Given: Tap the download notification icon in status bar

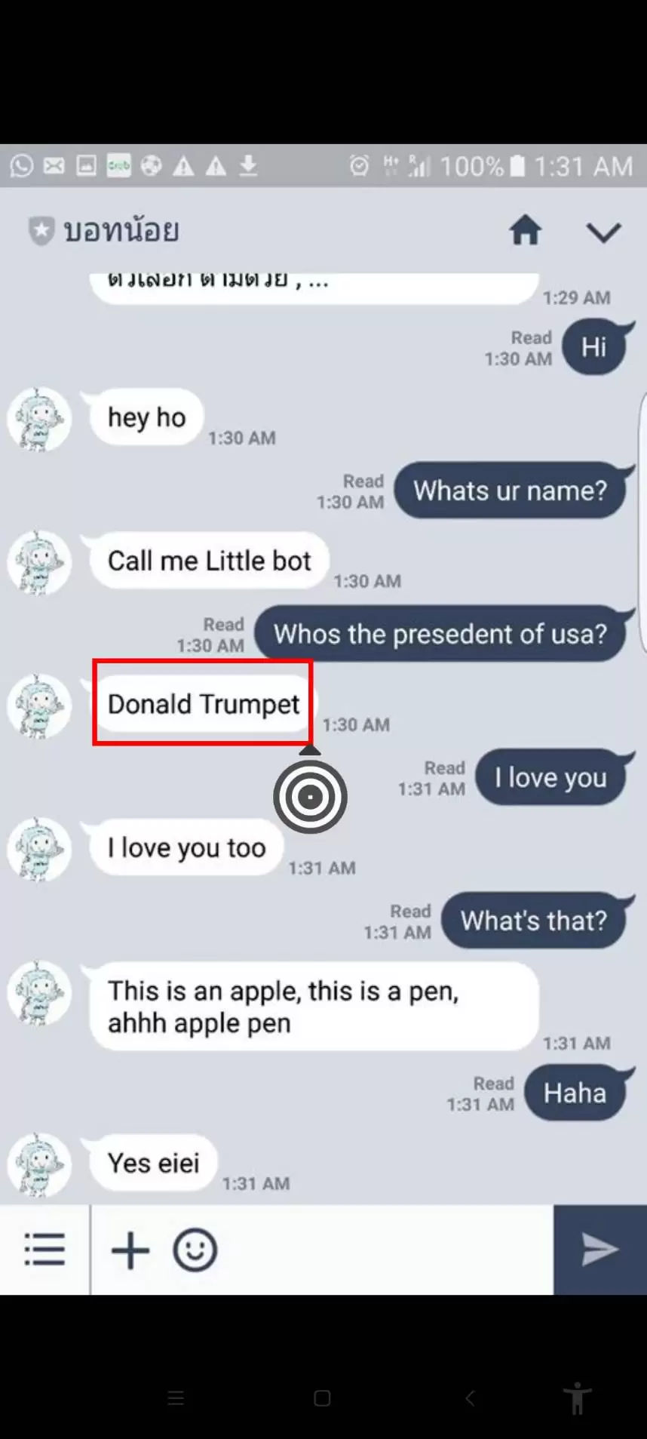Looking at the screenshot, I should (x=249, y=165).
